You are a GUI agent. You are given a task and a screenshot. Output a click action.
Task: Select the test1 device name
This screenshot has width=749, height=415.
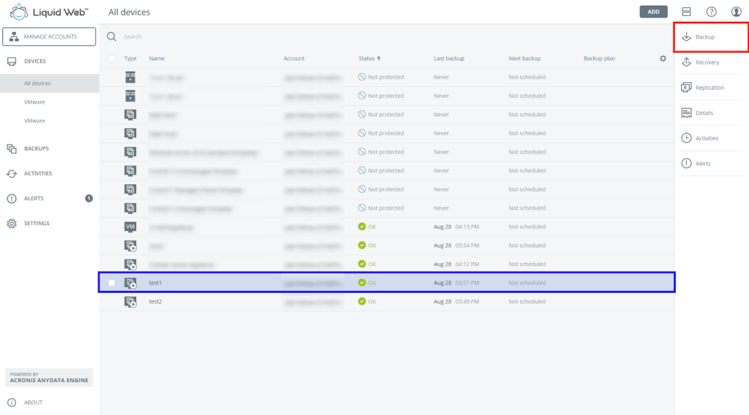click(x=155, y=283)
